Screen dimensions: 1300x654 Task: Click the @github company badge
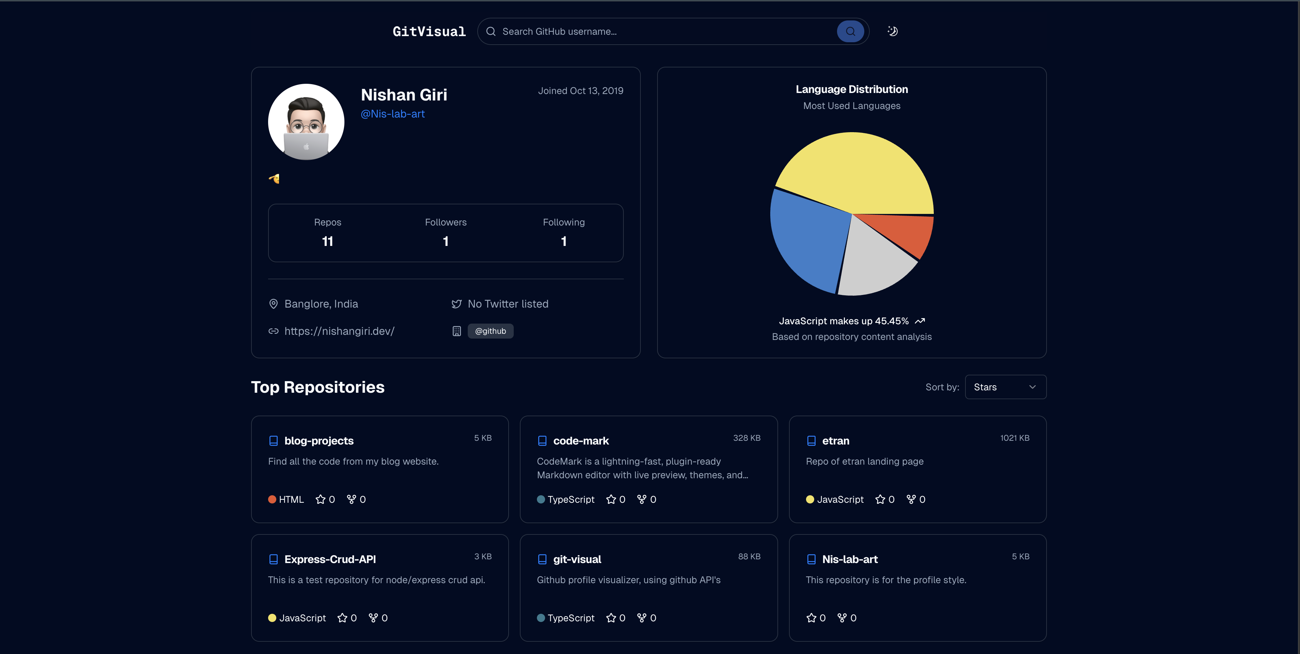(x=490, y=331)
